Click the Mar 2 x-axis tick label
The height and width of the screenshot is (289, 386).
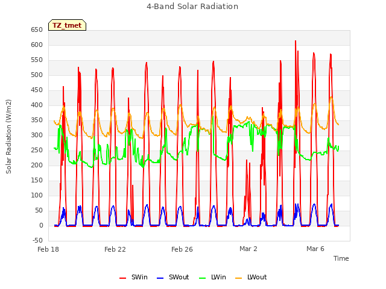click(x=248, y=249)
